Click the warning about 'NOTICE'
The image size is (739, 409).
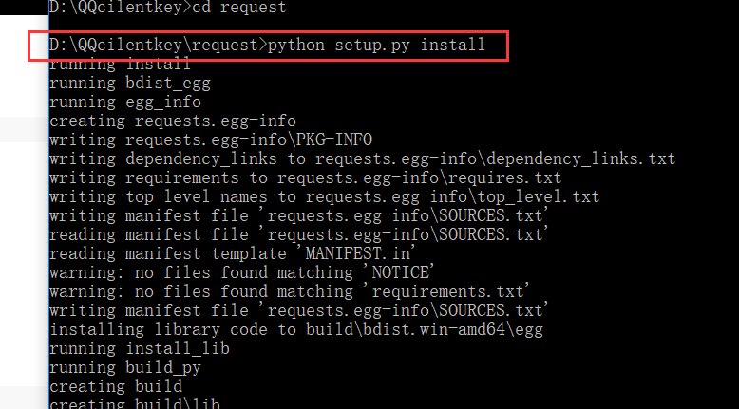click(242, 272)
